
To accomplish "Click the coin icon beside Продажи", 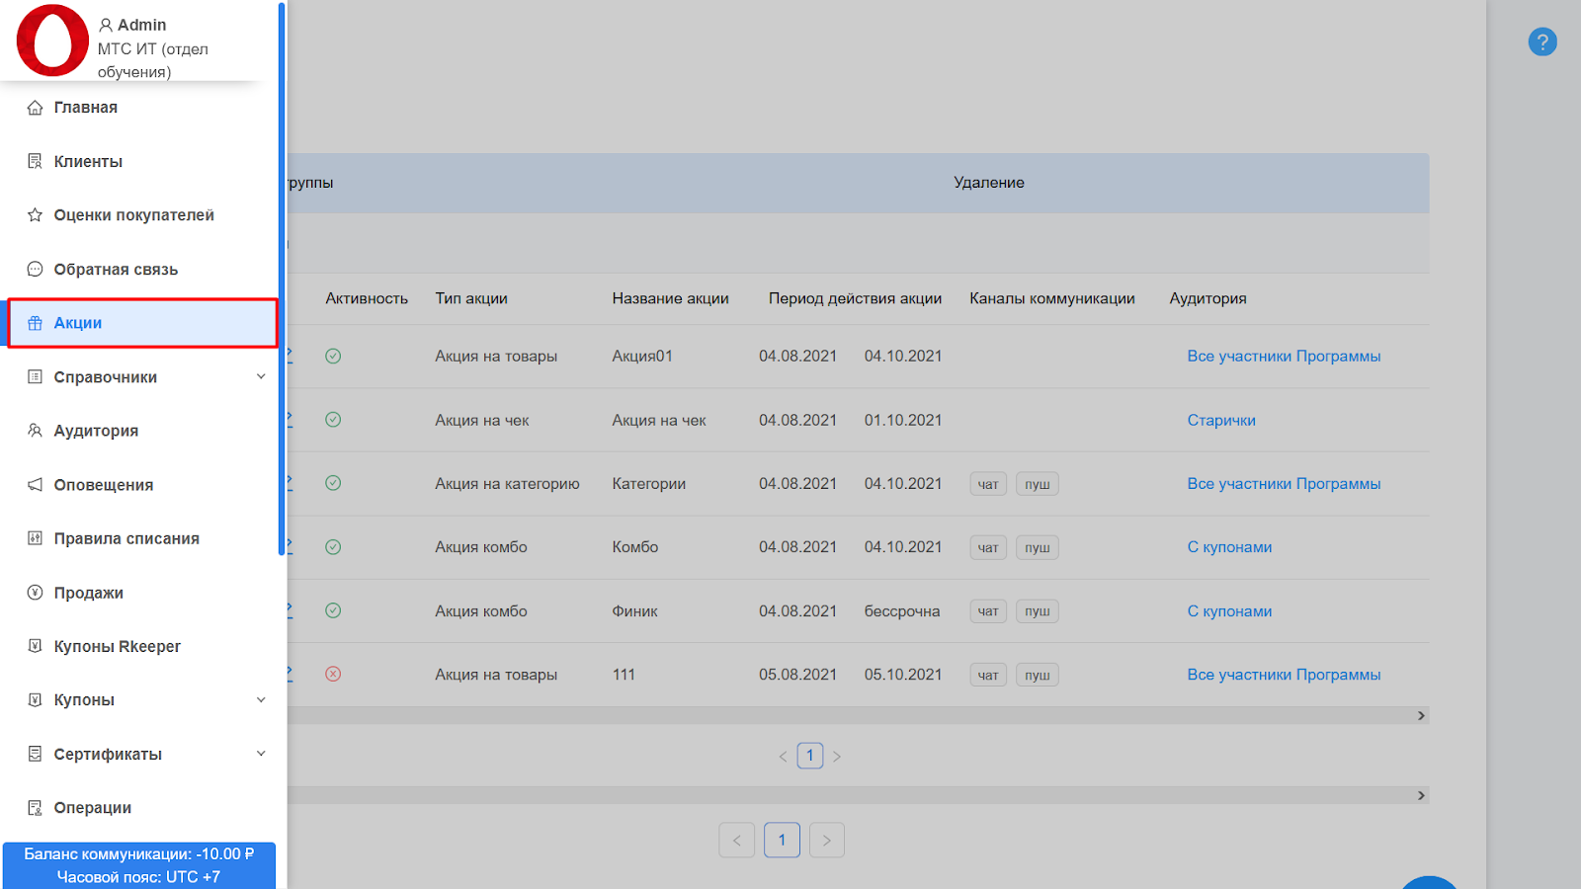I will pyautogui.click(x=35, y=593).
